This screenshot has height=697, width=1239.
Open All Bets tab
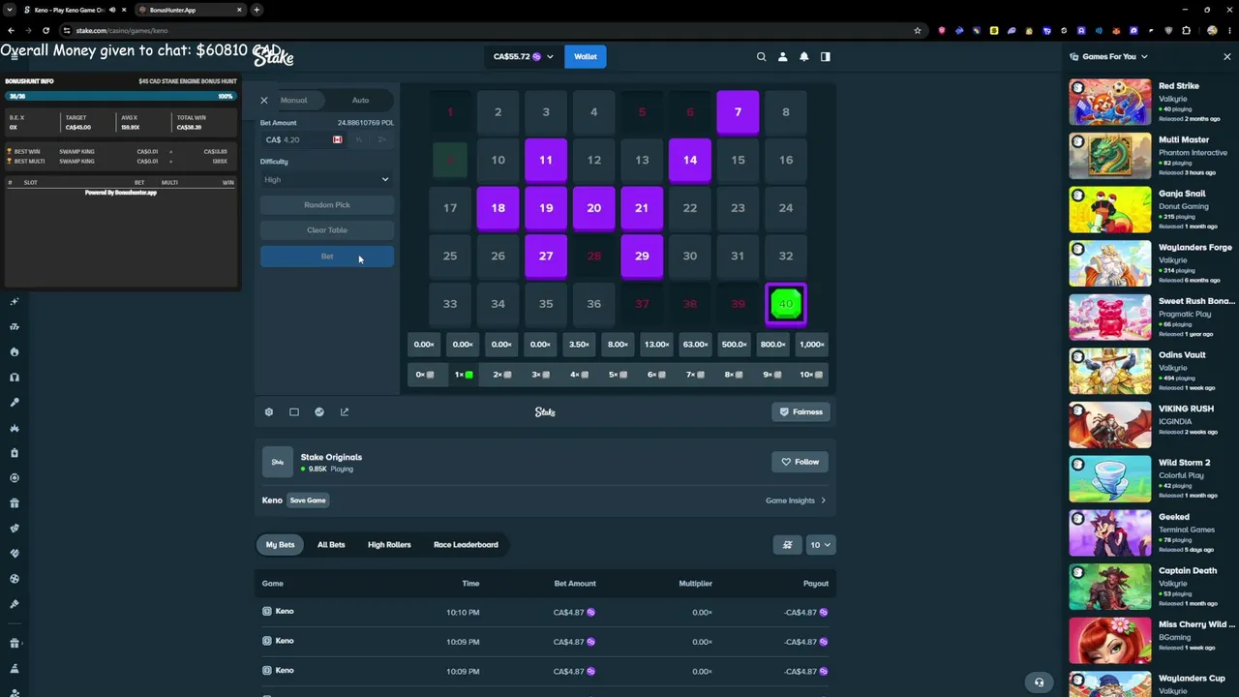tap(331, 544)
